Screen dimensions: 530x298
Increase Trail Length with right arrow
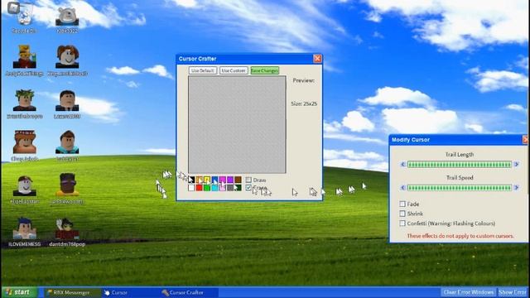pyautogui.click(x=517, y=165)
